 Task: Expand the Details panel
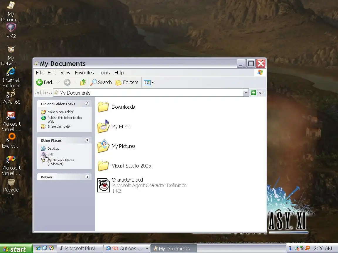tap(87, 177)
